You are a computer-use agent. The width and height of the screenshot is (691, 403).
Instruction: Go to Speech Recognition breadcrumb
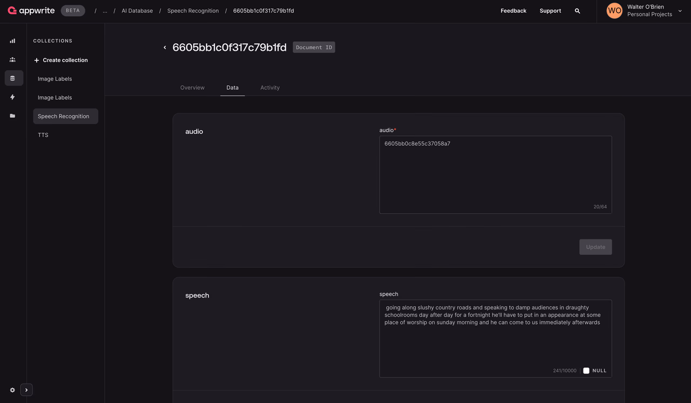pos(193,11)
